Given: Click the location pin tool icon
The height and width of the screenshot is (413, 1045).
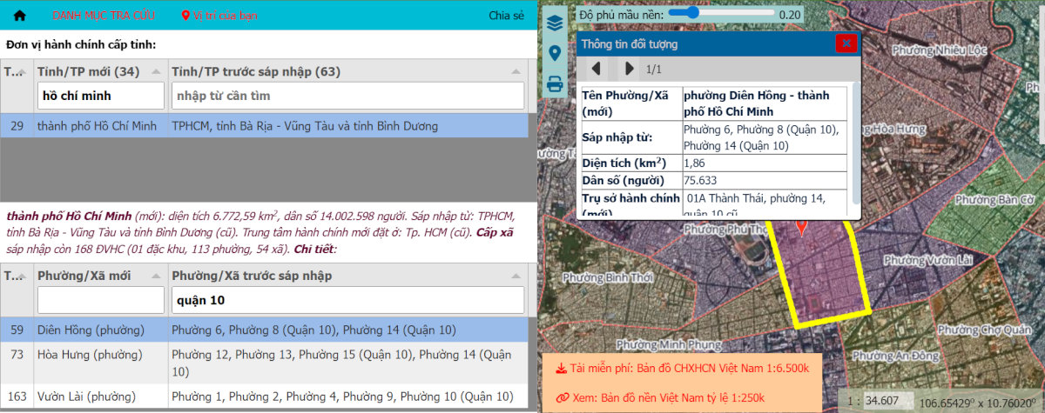Looking at the screenshot, I should [x=554, y=54].
